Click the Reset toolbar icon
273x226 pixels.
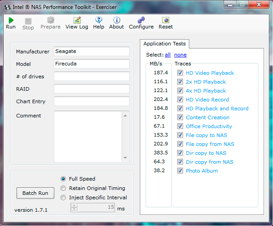click(x=166, y=20)
